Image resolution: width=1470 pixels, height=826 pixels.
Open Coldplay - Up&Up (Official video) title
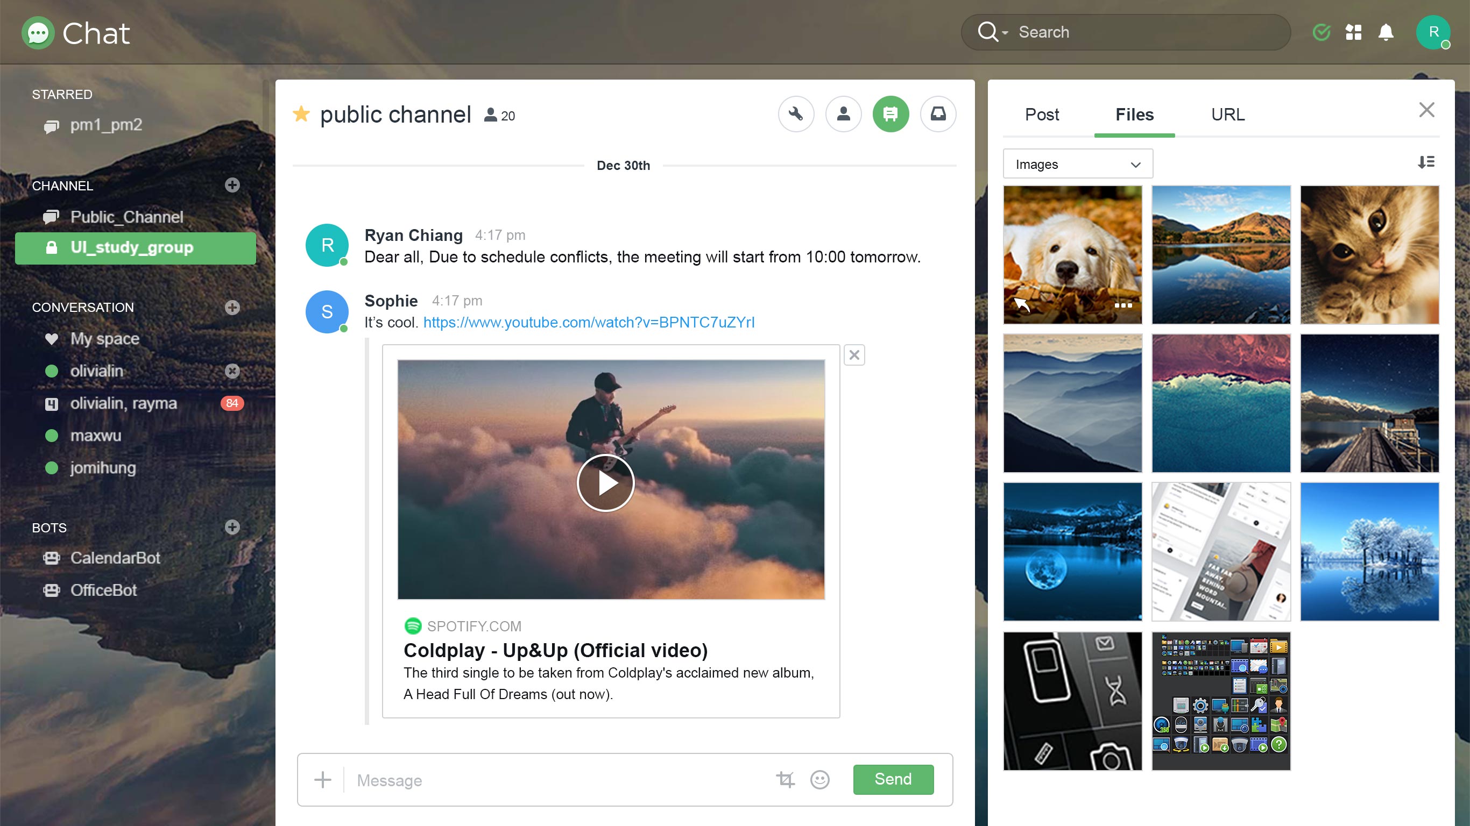pyautogui.click(x=555, y=650)
